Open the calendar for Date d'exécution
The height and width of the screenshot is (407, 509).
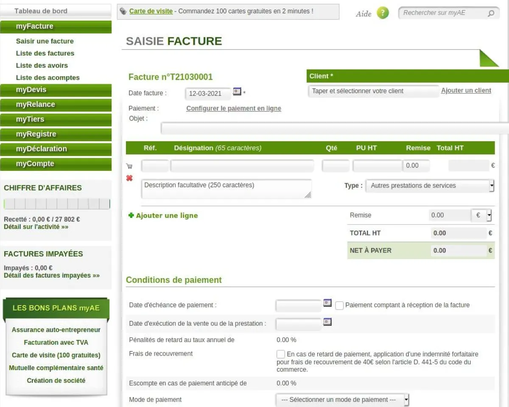(x=327, y=322)
